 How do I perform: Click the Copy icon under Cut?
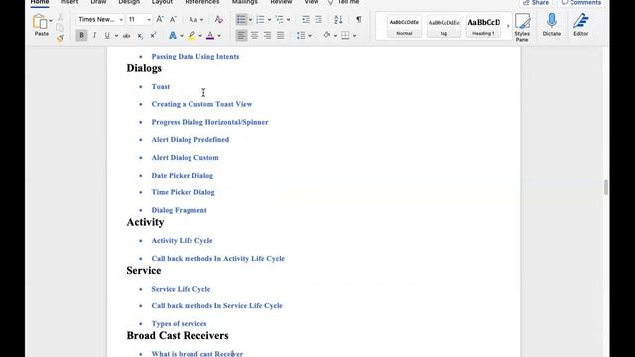(x=60, y=27)
